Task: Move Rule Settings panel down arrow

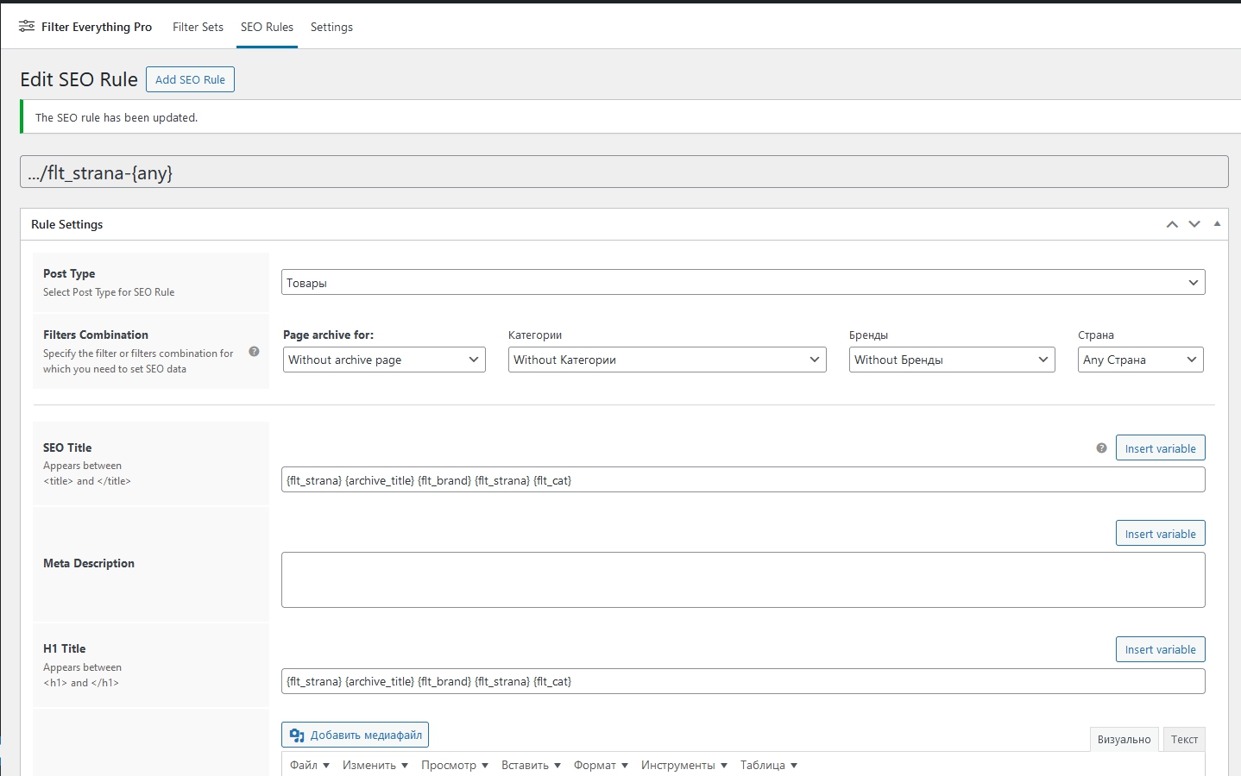Action: (1194, 224)
